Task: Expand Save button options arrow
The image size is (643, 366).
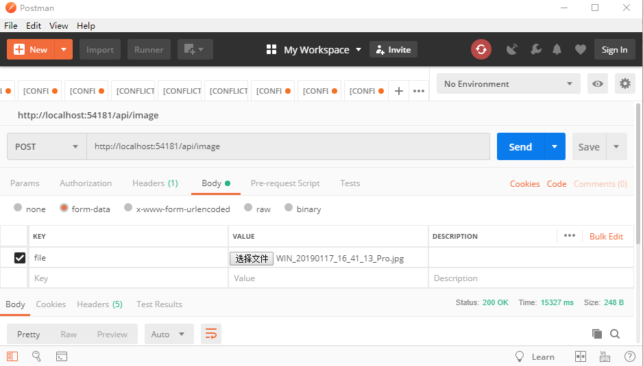Action: click(x=616, y=146)
